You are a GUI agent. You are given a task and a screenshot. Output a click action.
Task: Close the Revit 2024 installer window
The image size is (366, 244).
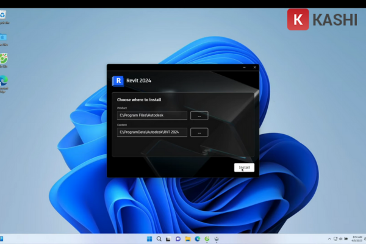tap(254, 67)
